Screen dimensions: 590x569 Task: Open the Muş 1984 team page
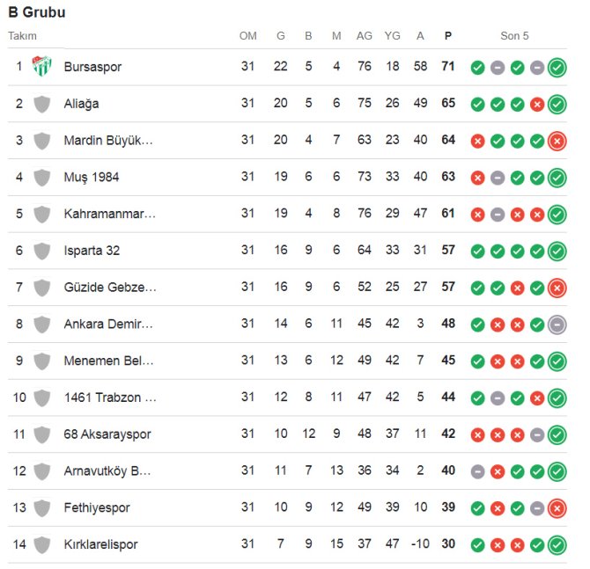click(92, 178)
